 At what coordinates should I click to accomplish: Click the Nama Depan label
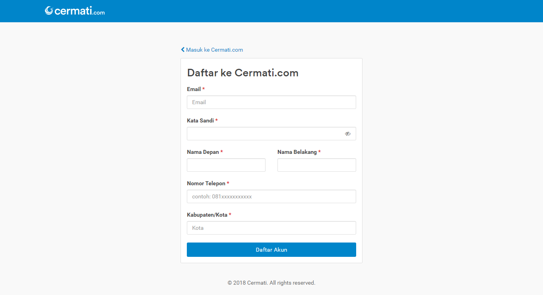point(203,152)
